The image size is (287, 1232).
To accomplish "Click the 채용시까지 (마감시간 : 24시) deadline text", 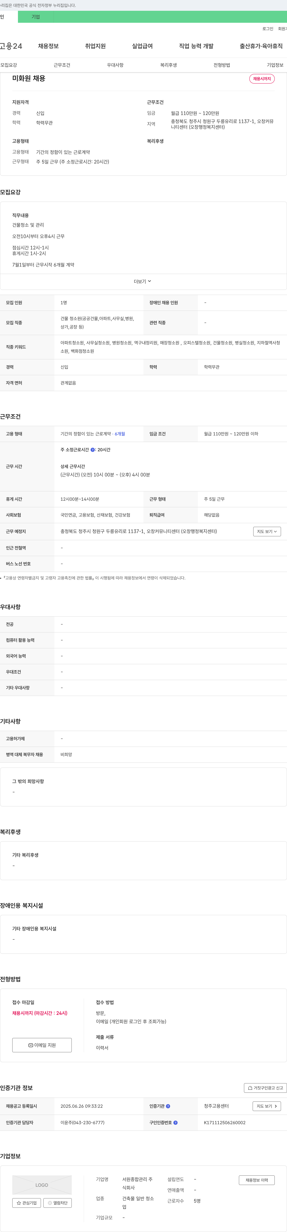I will pyautogui.click(x=40, y=1013).
